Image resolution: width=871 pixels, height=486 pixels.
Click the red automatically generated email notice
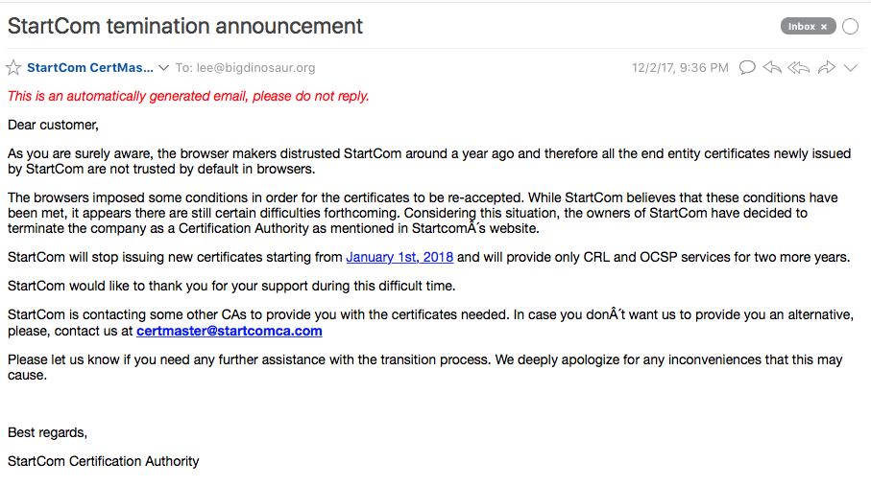point(188,96)
